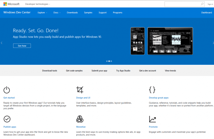Click the Microsoft logo
This screenshot has width=214, height=139.
(11, 4)
